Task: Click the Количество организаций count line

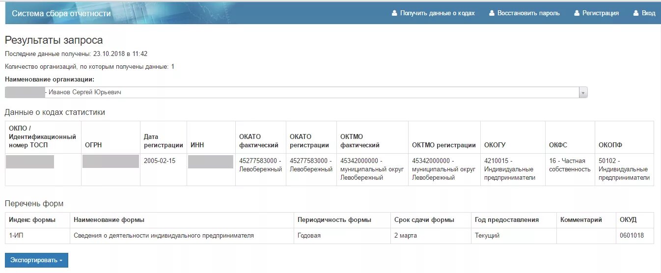Action: [x=89, y=66]
